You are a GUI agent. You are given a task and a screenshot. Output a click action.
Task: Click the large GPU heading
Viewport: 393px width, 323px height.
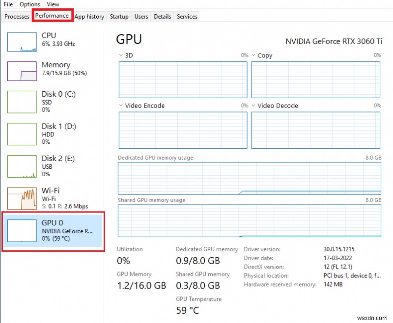[x=129, y=39]
